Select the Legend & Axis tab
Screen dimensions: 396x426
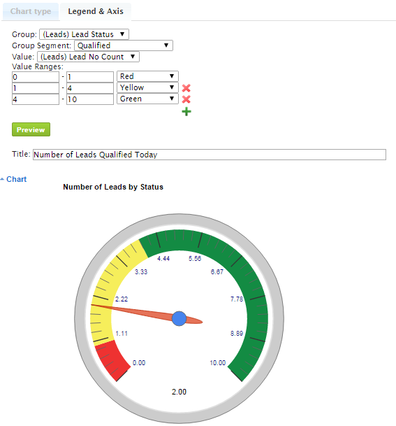coord(96,11)
